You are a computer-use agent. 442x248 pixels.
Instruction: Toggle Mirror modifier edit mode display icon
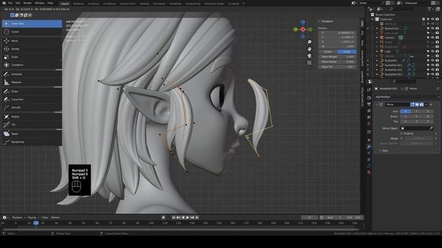tap(412, 105)
